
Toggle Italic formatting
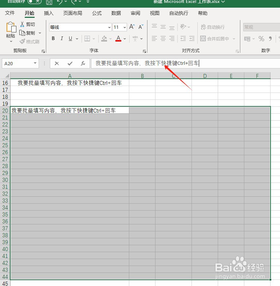62,38
